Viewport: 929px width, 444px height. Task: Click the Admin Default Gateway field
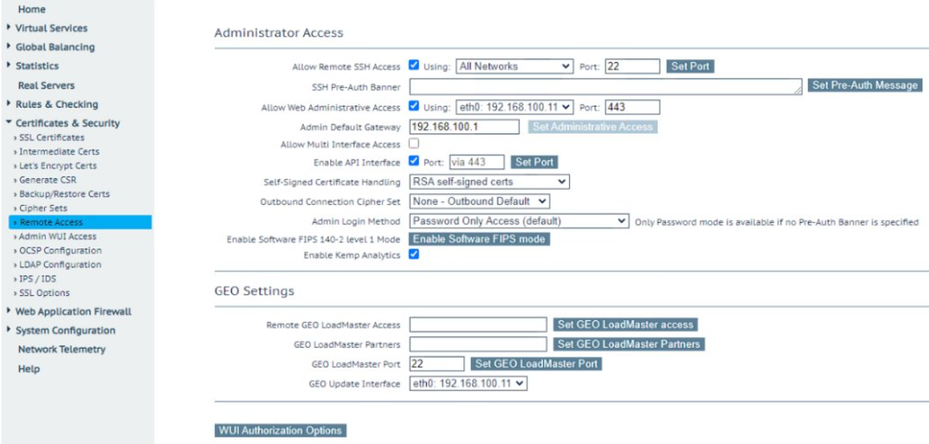click(464, 127)
